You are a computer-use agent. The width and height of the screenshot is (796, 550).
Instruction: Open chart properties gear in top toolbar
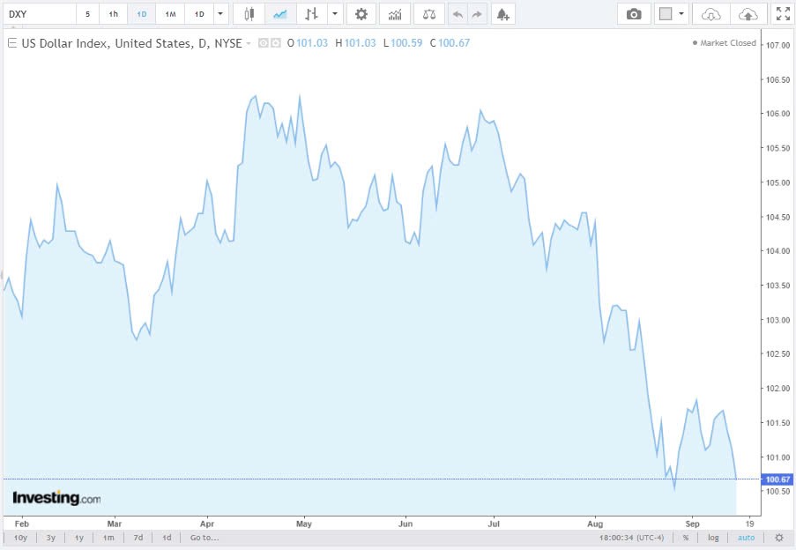tap(360, 14)
